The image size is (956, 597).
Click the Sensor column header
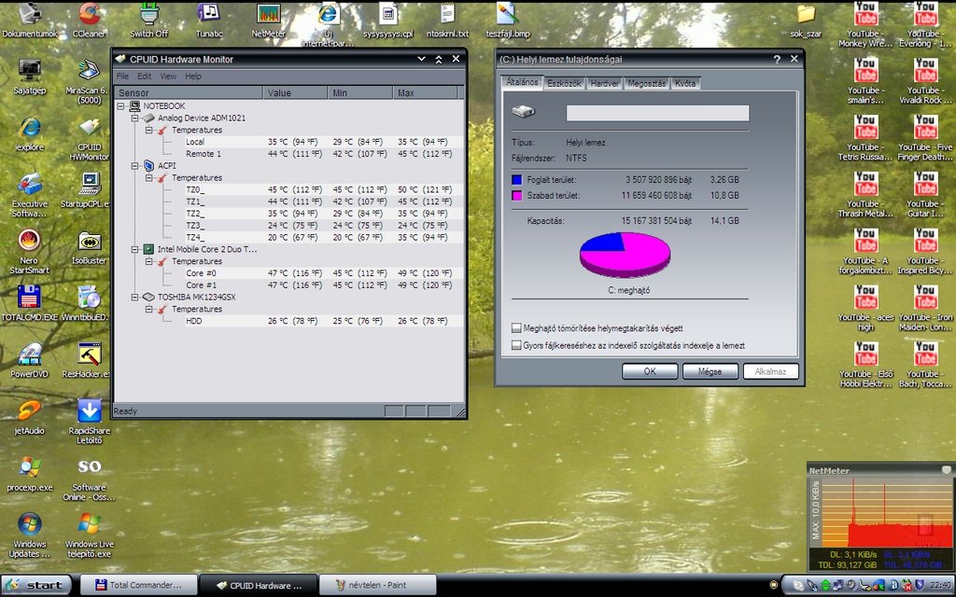click(x=189, y=92)
